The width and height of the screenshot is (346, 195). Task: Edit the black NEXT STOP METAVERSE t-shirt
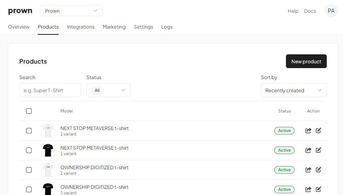pyautogui.click(x=318, y=150)
